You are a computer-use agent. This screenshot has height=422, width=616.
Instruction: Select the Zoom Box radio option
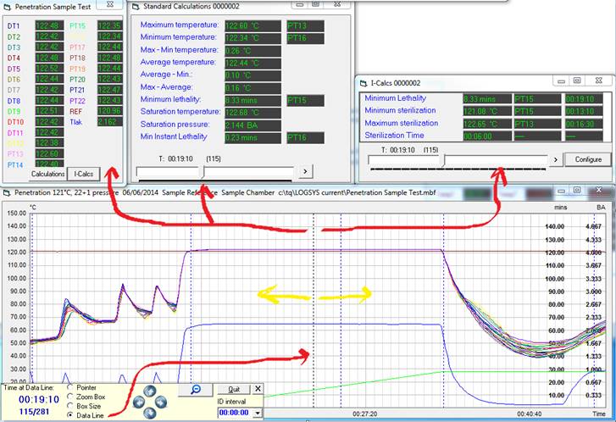tap(69, 396)
